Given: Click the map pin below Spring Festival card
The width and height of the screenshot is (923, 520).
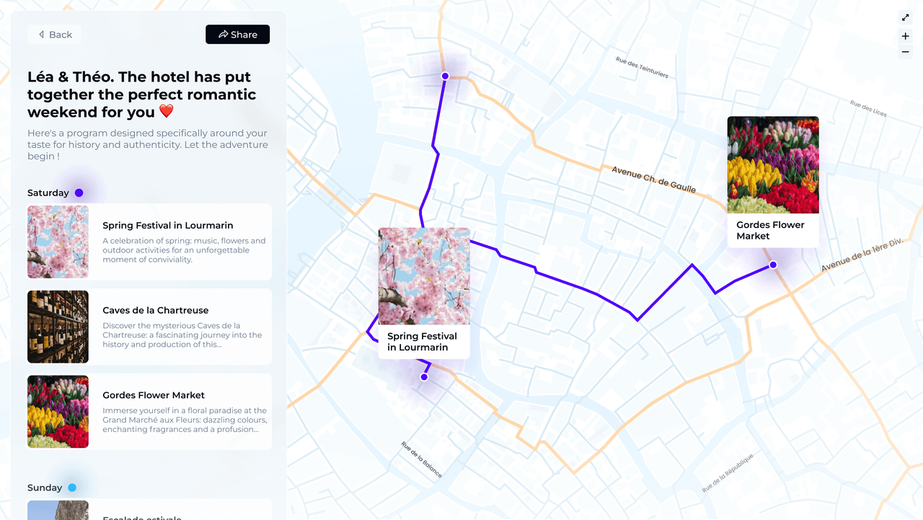Looking at the screenshot, I should click(x=424, y=377).
